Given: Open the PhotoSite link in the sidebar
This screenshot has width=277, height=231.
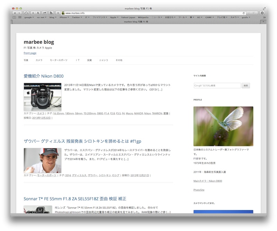Looking at the screenshot, I should [x=199, y=190].
